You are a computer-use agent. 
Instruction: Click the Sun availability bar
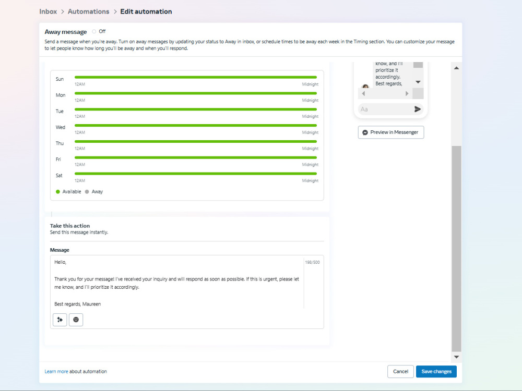[x=196, y=77]
